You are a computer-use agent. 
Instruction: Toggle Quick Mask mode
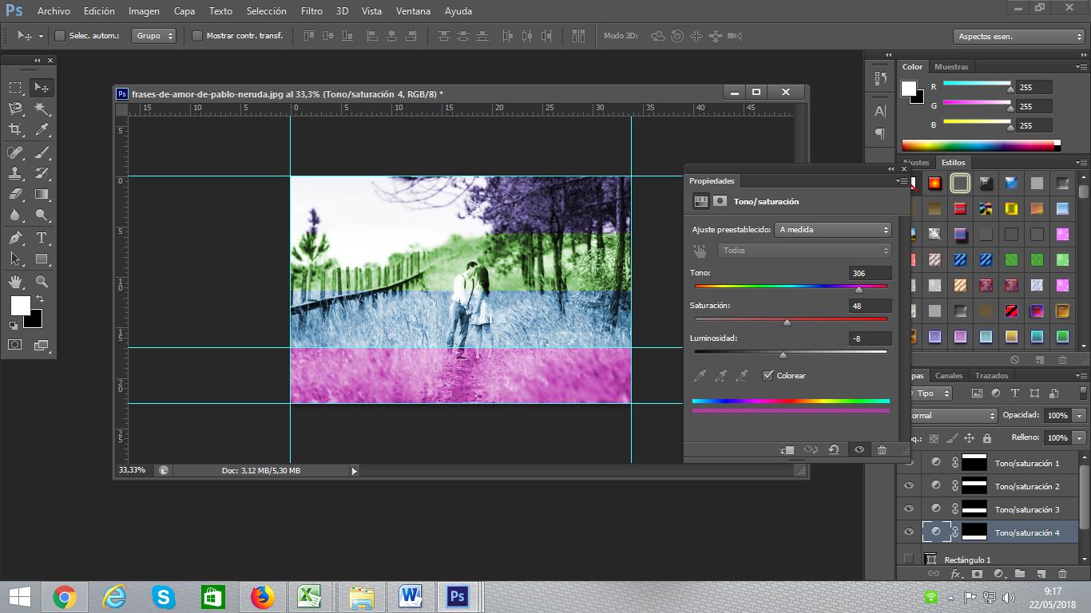(15, 345)
